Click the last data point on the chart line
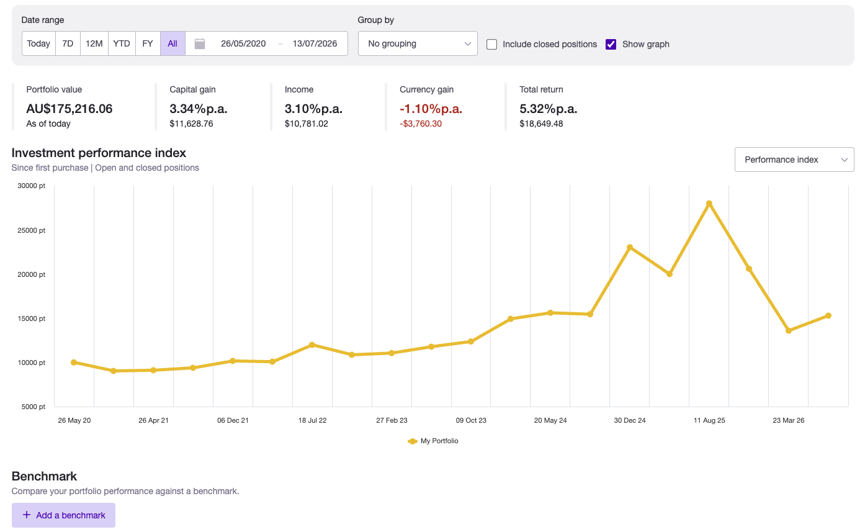This screenshot has height=532, width=865. coord(828,316)
